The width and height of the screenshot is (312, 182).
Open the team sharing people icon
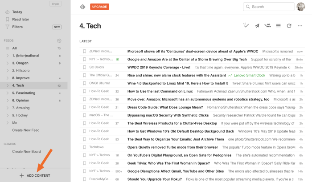tap(267, 25)
